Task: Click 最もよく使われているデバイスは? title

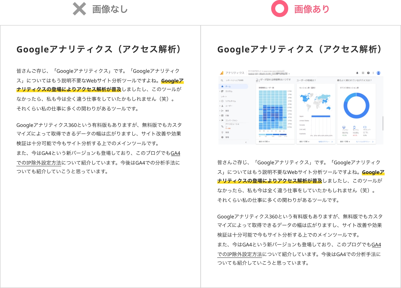Action: pos(354,80)
